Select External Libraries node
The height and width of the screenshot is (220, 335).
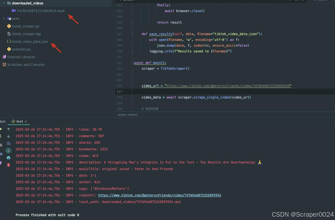pyautogui.click(x=21, y=57)
